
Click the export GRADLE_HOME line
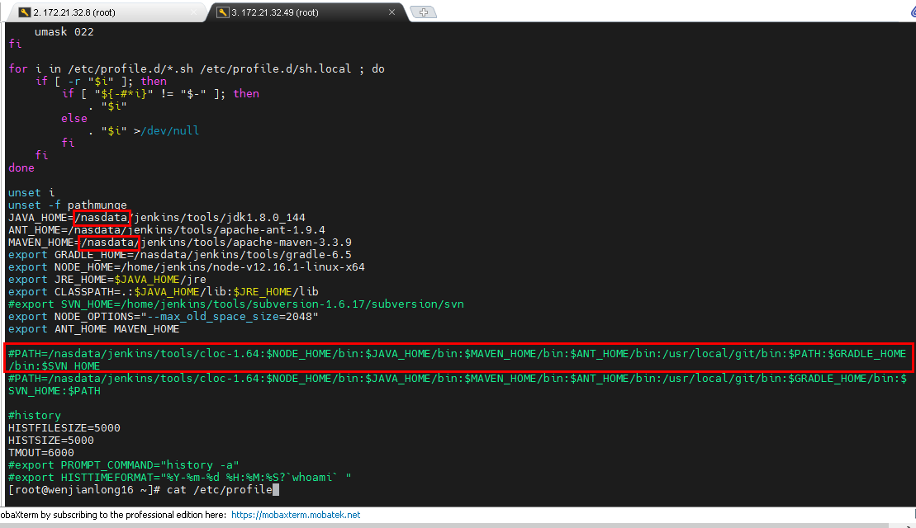pos(179,255)
